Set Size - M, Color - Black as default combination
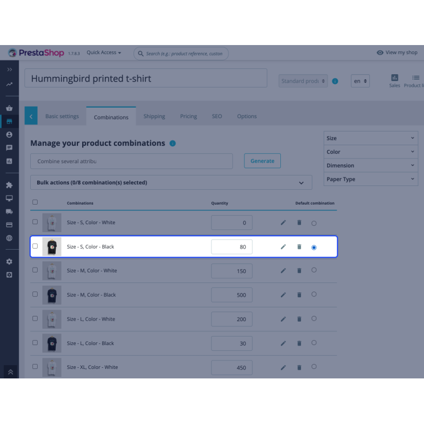Image resolution: width=424 pixels, height=424 pixels. click(x=314, y=294)
